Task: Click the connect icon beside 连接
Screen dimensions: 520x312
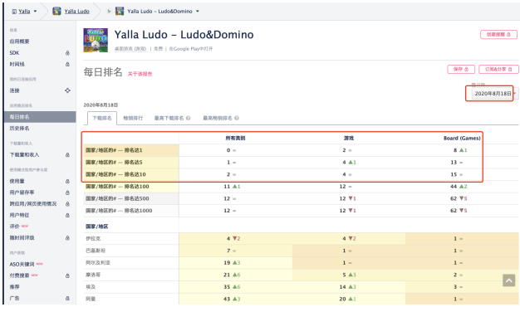Action: (67, 90)
